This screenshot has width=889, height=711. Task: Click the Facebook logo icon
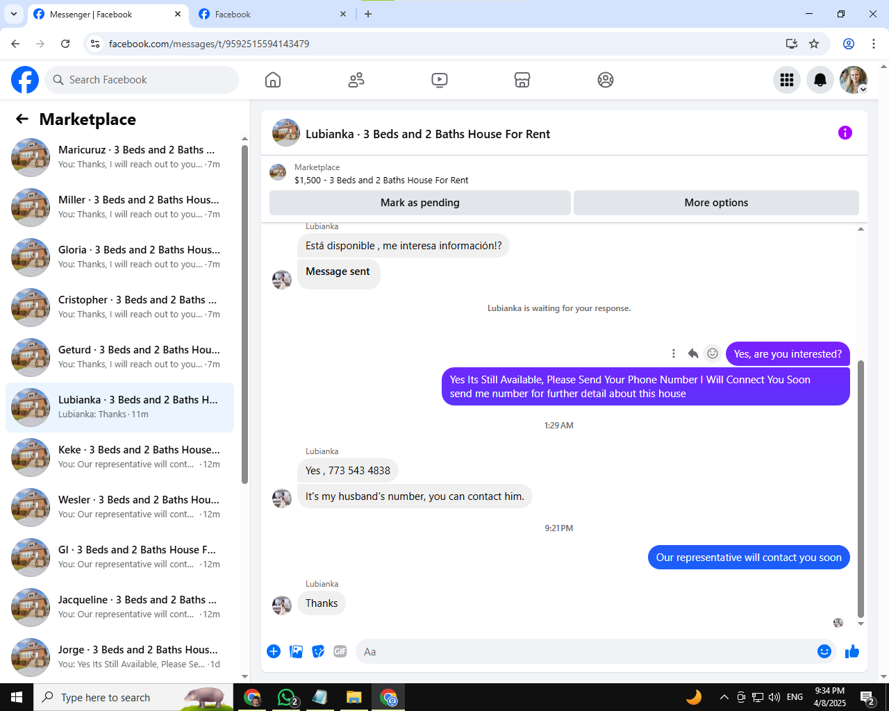25,80
